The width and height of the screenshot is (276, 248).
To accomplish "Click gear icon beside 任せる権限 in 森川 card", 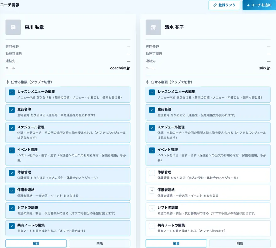I will 8,82.
